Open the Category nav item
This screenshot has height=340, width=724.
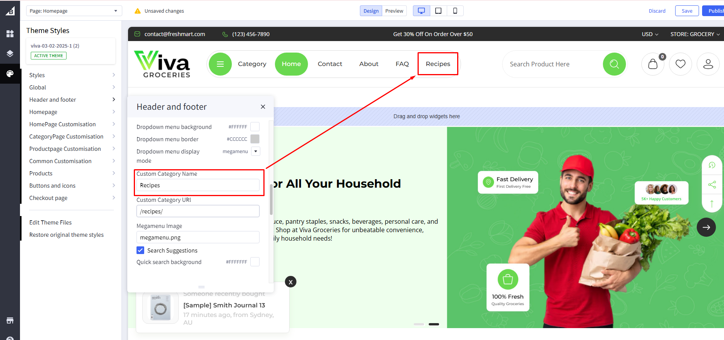252,64
